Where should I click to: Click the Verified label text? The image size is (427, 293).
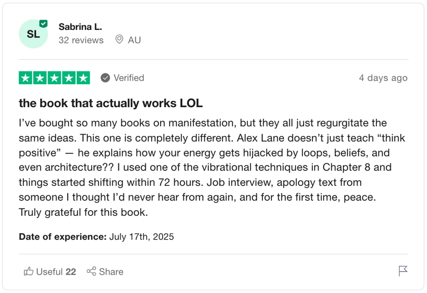pyautogui.click(x=129, y=78)
